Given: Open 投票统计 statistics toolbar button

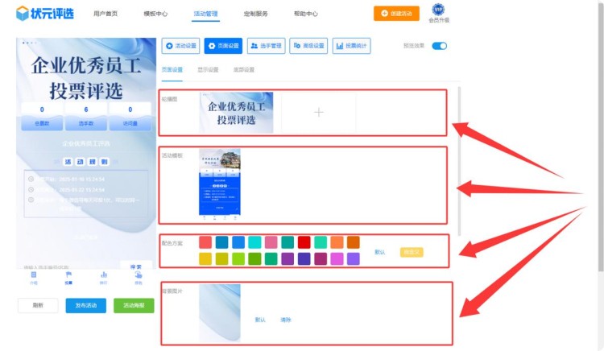Looking at the screenshot, I should (x=351, y=46).
